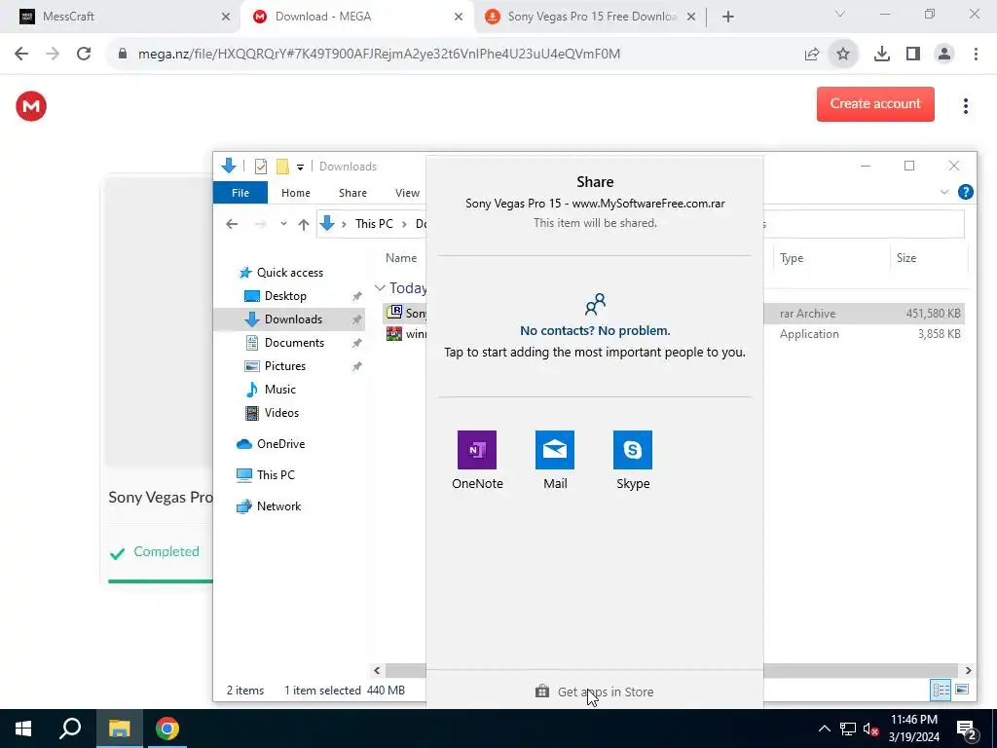Viewport: 997px width, 748px height.
Task: Sort files by Size column header
Action: [906, 257]
